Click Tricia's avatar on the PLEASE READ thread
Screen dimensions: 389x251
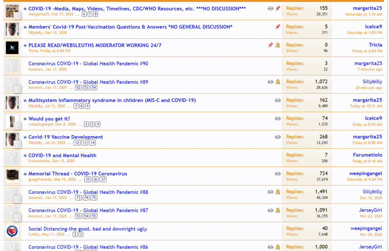click(12, 48)
